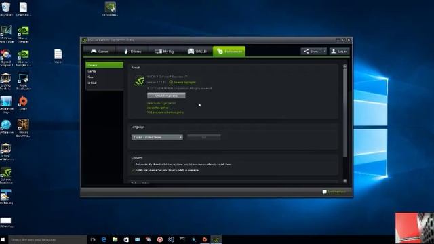Viewport: 434px width, 244px height.
Task: Click Check for updates button
Action: click(x=166, y=96)
